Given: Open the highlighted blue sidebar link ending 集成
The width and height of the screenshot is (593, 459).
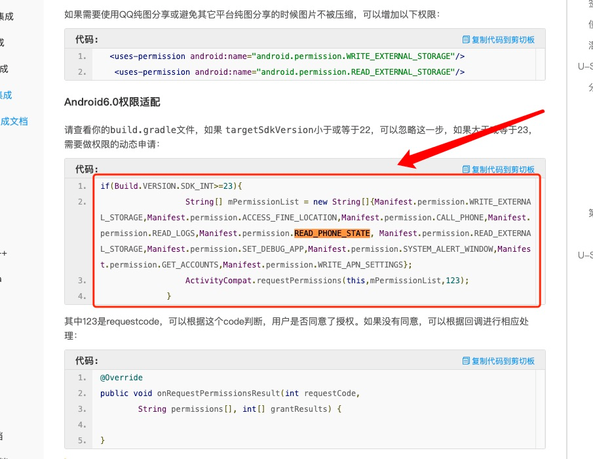Looking at the screenshot, I should click(6, 95).
